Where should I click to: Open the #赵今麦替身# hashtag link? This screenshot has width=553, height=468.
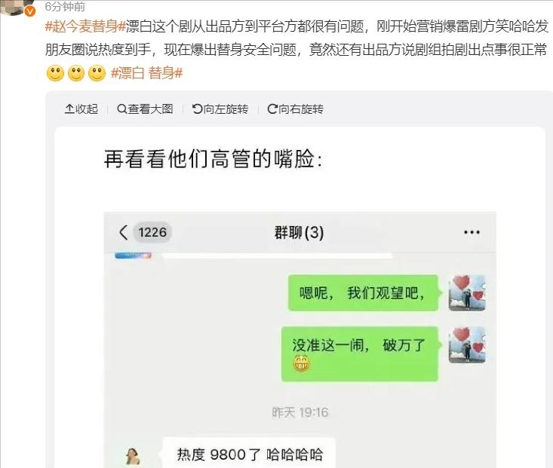[86, 26]
